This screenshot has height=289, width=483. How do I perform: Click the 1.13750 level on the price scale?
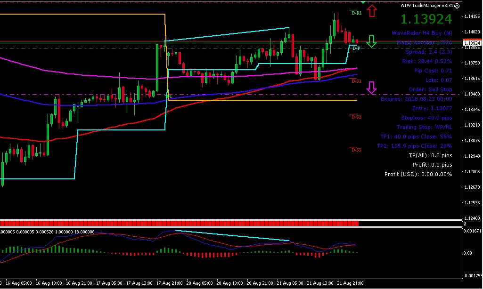pos(472,63)
